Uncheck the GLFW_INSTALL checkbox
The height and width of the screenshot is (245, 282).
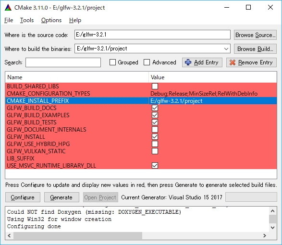155,136
